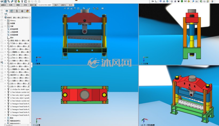Open the 工具(T) menu
The width and height of the screenshot is (219, 126).
[x=56, y=5]
